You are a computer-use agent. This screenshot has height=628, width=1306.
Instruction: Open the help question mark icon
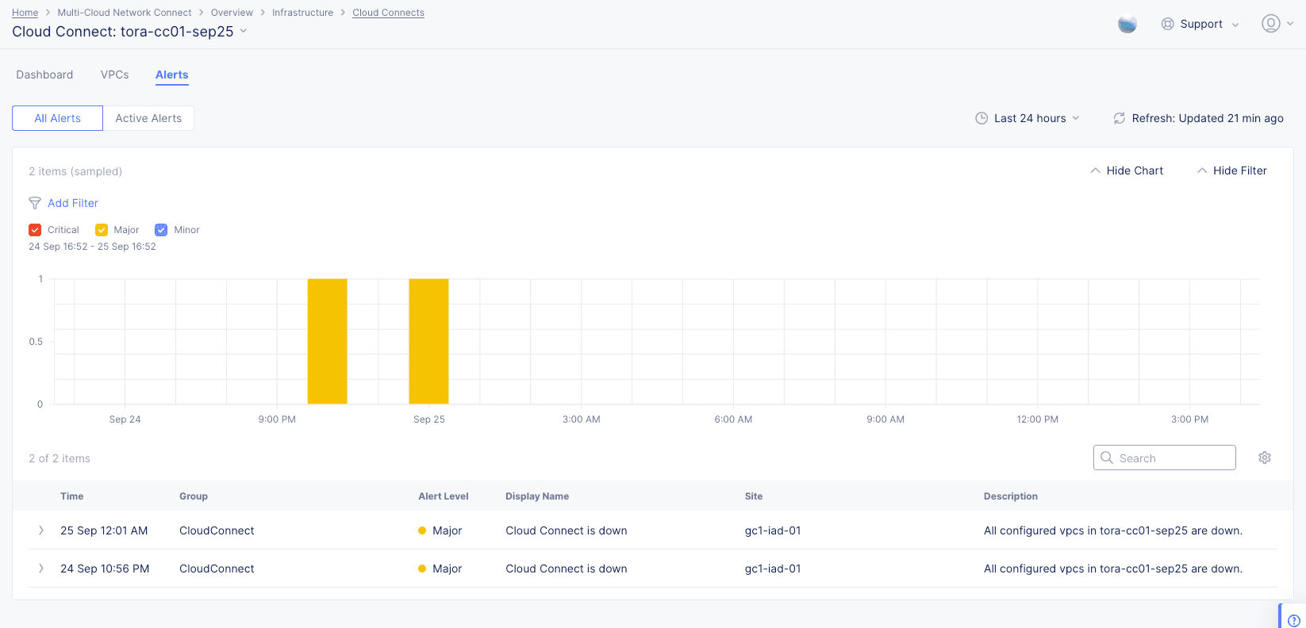pyautogui.click(x=1293, y=620)
